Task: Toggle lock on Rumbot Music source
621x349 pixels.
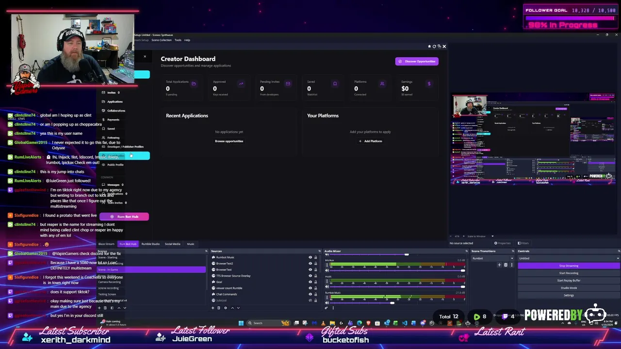Action: (315, 257)
